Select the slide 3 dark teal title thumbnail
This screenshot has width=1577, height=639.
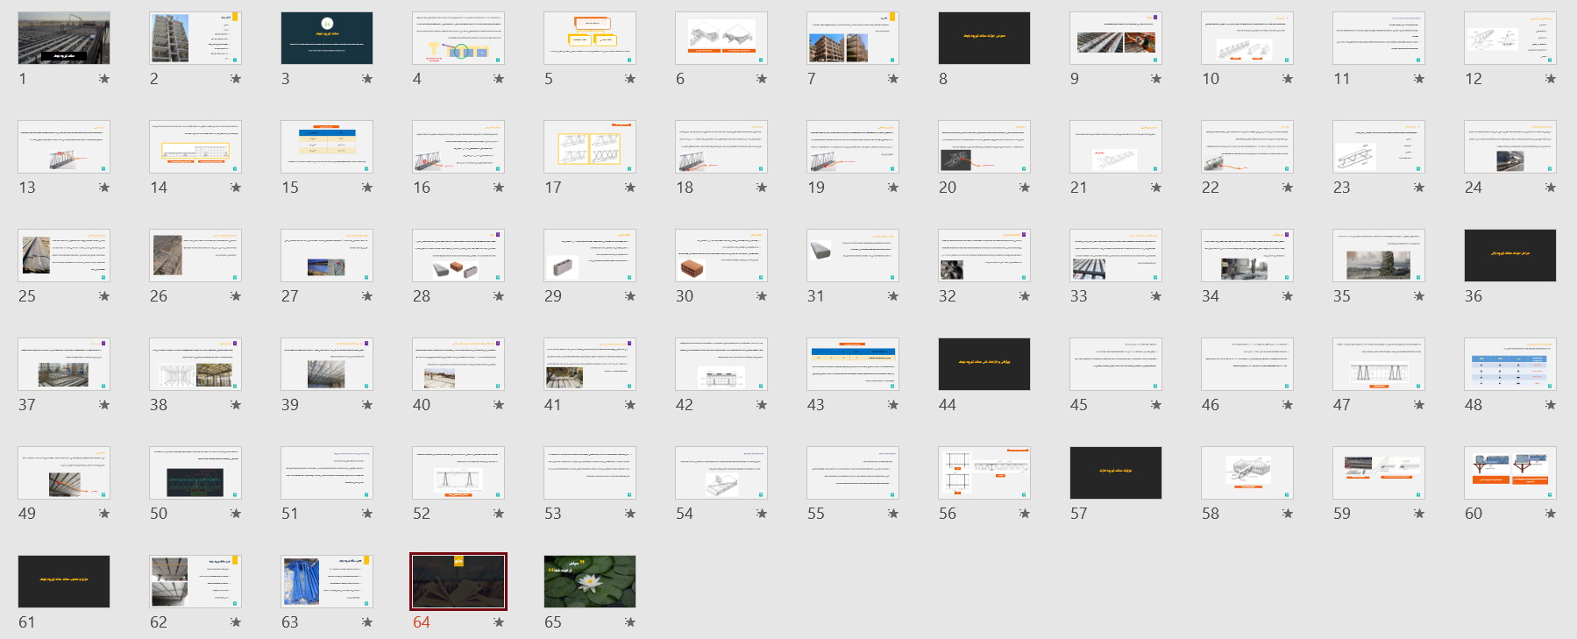click(x=327, y=38)
